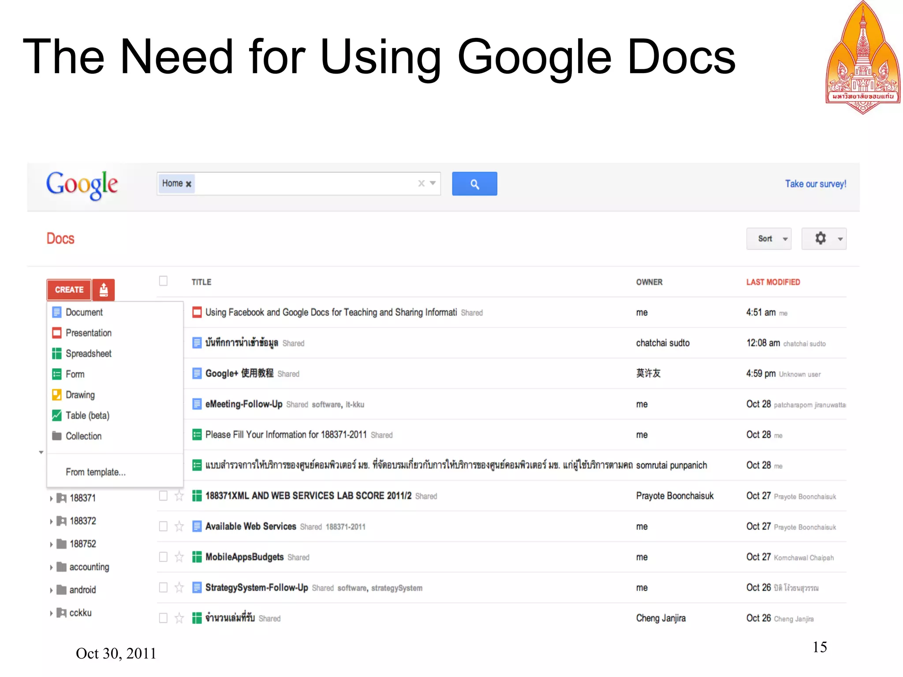This screenshot has height=677, width=903.
Task: Click the blue search magnifier button
Action: 474,184
